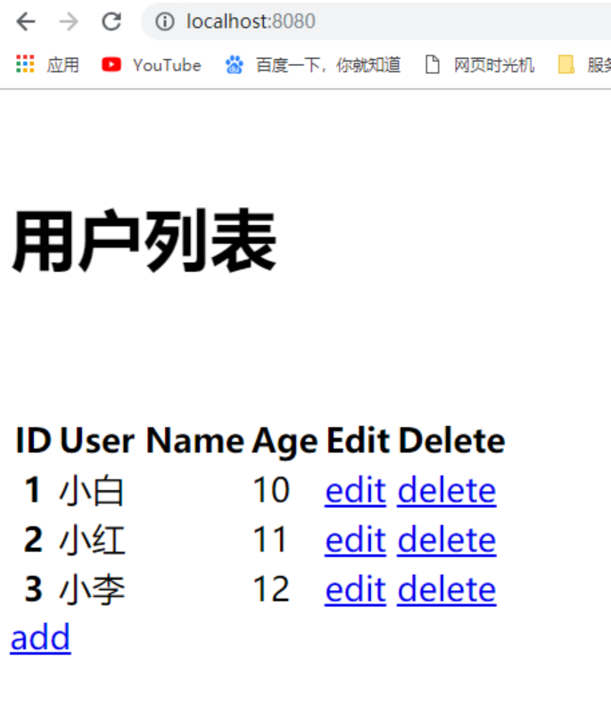Focus the localhost:8080 address bar
The image size is (611, 707).
[x=376, y=21]
